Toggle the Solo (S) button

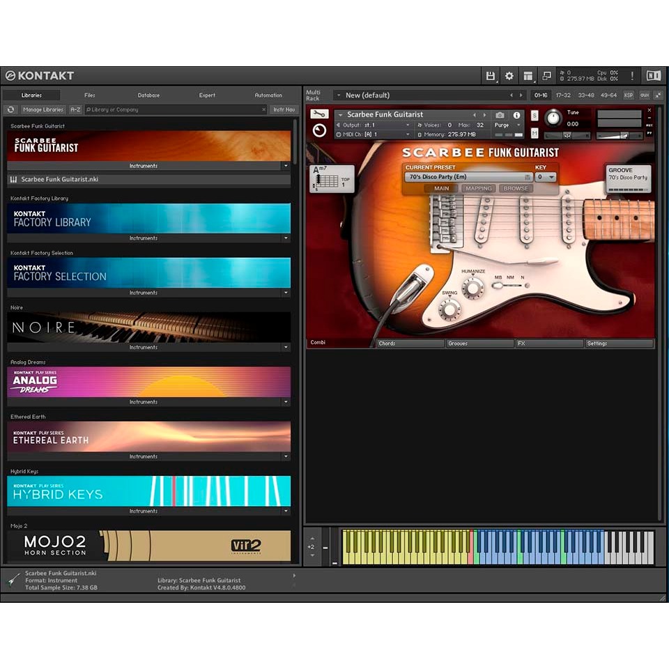click(535, 116)
